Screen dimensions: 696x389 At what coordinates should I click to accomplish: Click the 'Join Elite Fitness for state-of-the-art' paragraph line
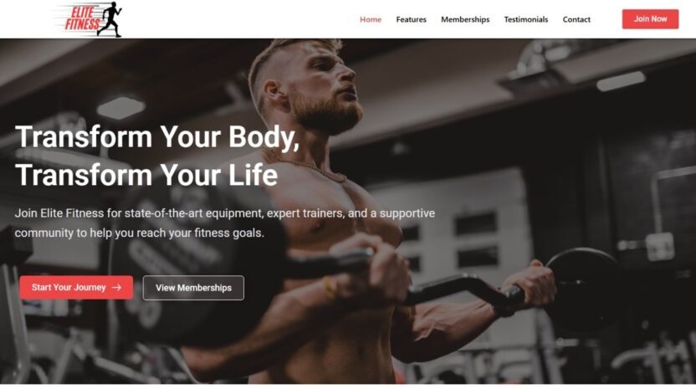click(x=224, y=213)
